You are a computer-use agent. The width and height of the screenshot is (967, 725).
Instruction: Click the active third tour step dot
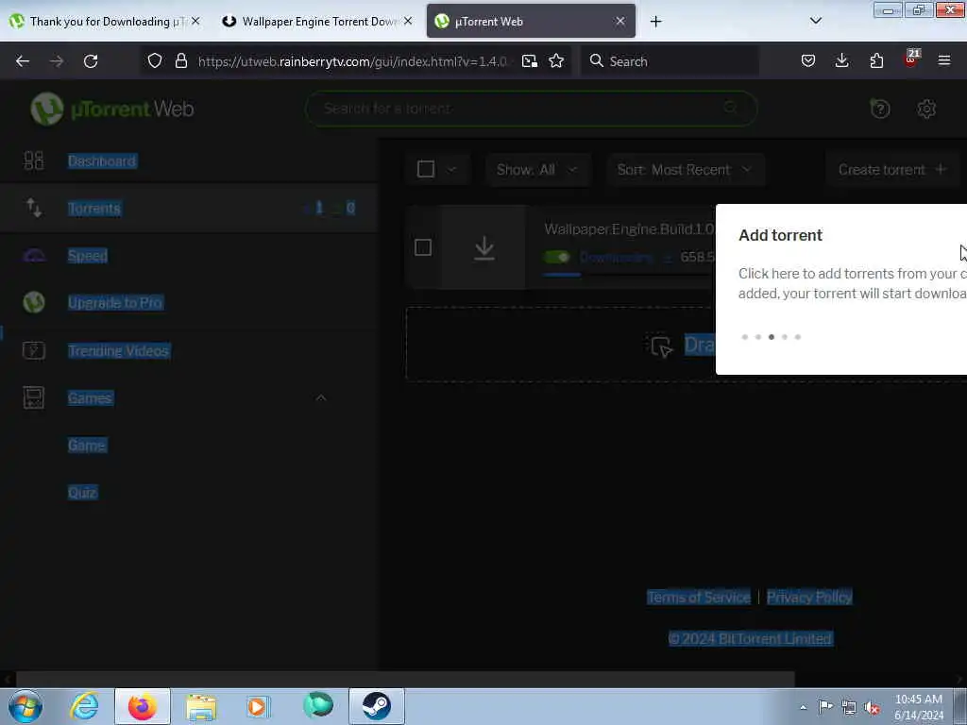(771, 337)
